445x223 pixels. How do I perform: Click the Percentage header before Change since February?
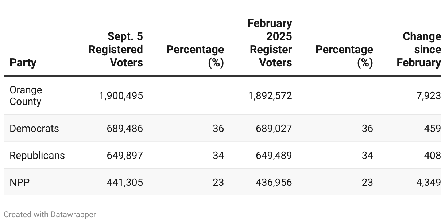(344, 56)
